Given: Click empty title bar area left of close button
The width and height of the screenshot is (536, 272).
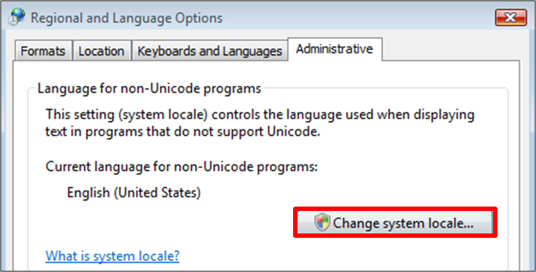Looking at the screenshot, I should coord(359,17).
